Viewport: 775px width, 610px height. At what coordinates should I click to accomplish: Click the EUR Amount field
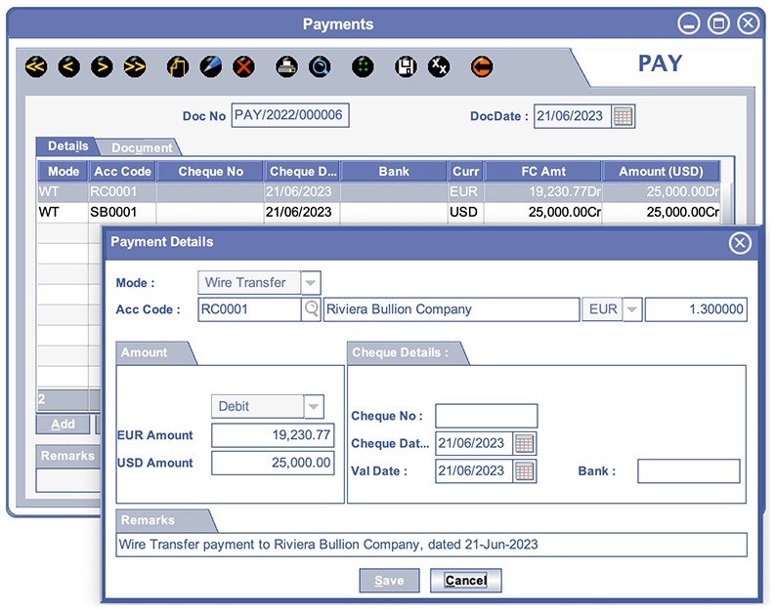coord(273,435)
